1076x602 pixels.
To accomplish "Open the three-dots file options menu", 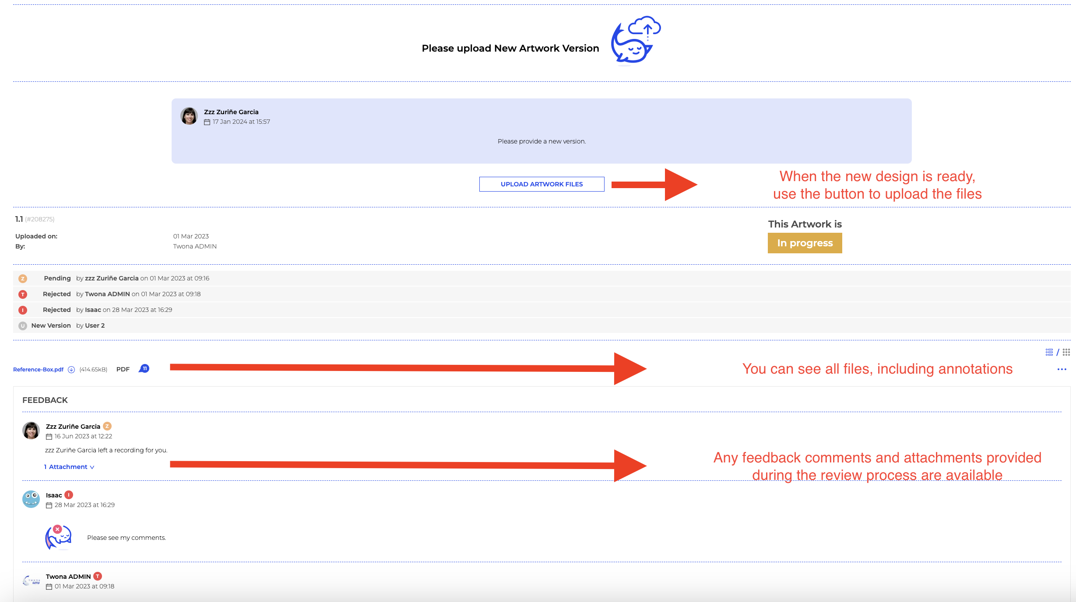I will pos(1062,370).
